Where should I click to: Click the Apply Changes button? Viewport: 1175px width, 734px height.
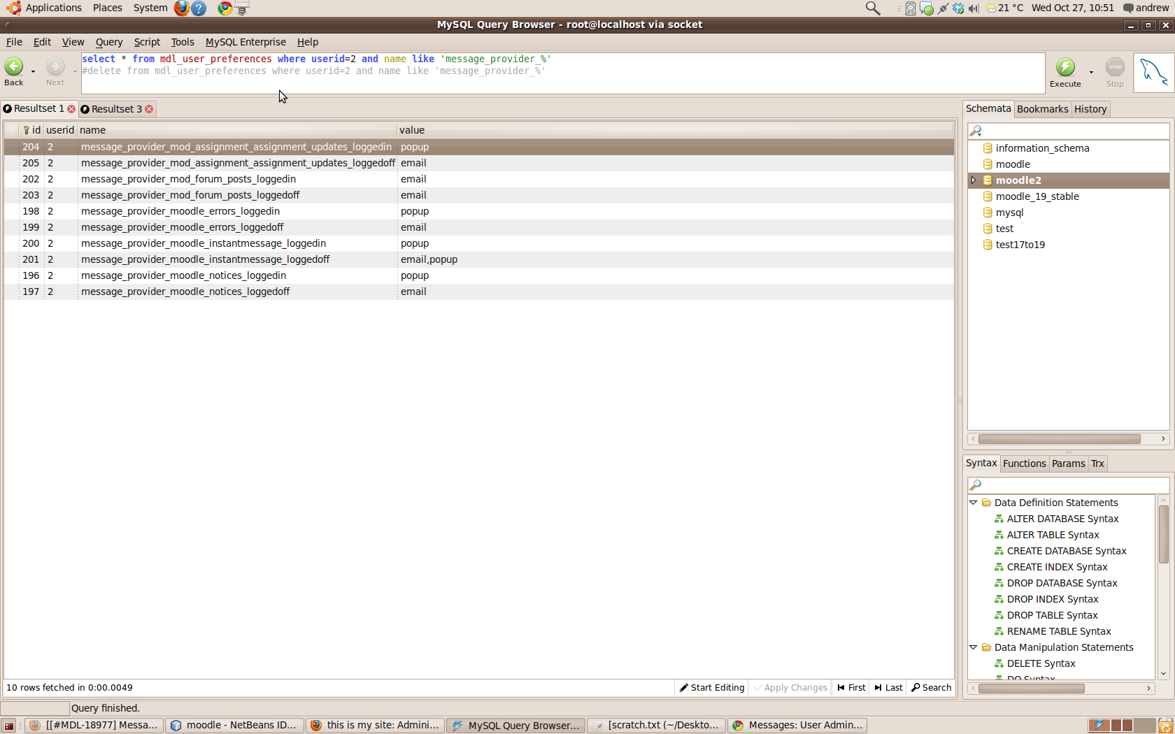point(790,688)
